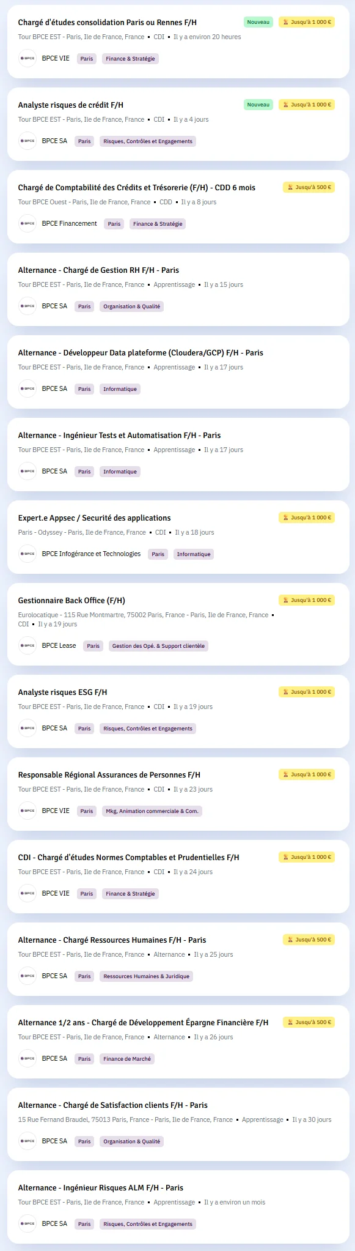Open Expert.e Appsec Securité des applications job
Screen dimensions: 355x1251
pos(95,518)
